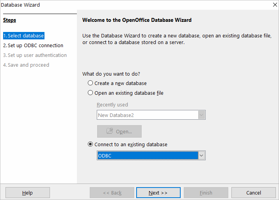Click the 'New Database2' recently used field
Viewport: 279px width, 200px height.
click(147, 115)
